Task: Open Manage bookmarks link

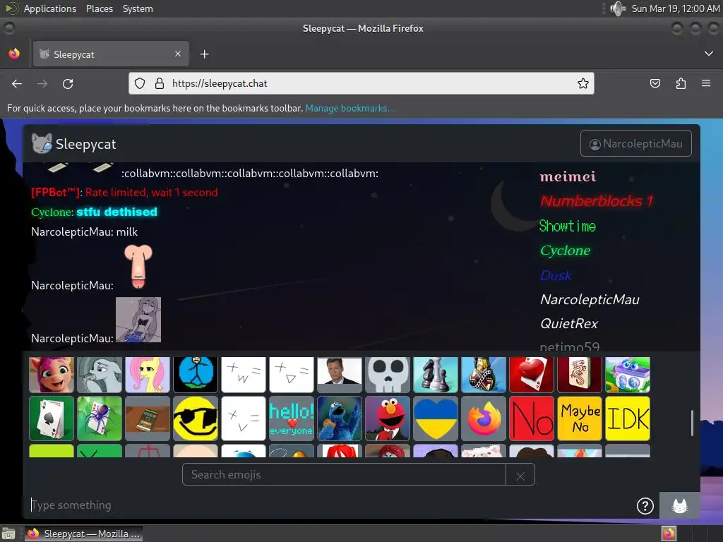Action: point(350,108)
